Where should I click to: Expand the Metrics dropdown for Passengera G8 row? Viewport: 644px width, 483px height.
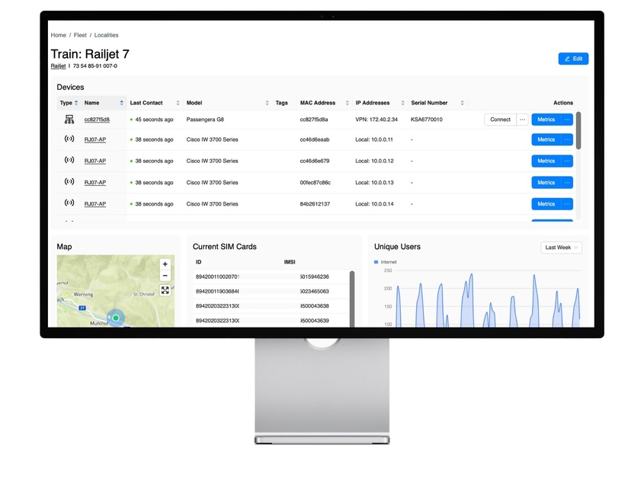click(x=567, y=120)
